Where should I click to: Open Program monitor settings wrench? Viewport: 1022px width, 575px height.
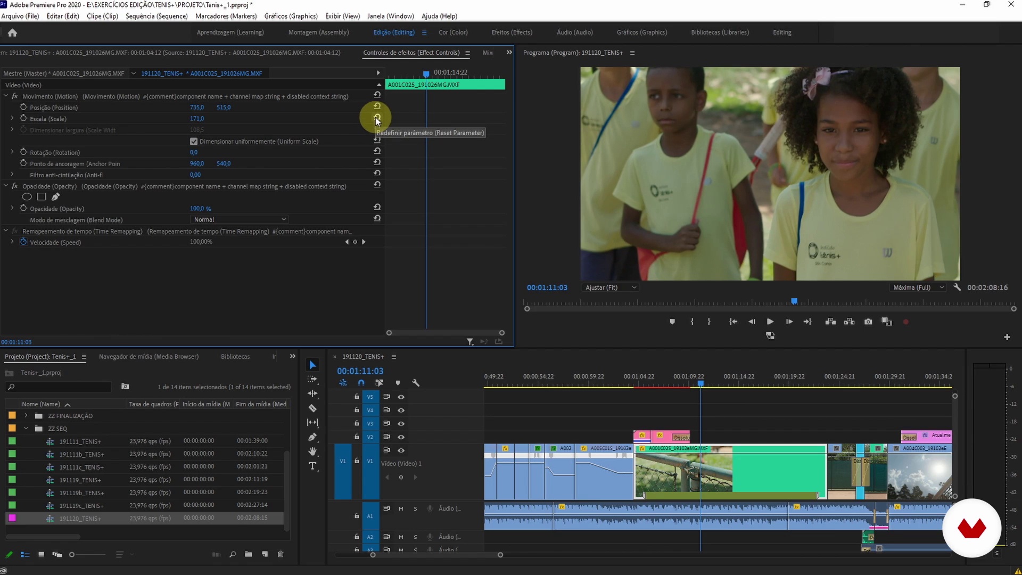click(957, 287)
